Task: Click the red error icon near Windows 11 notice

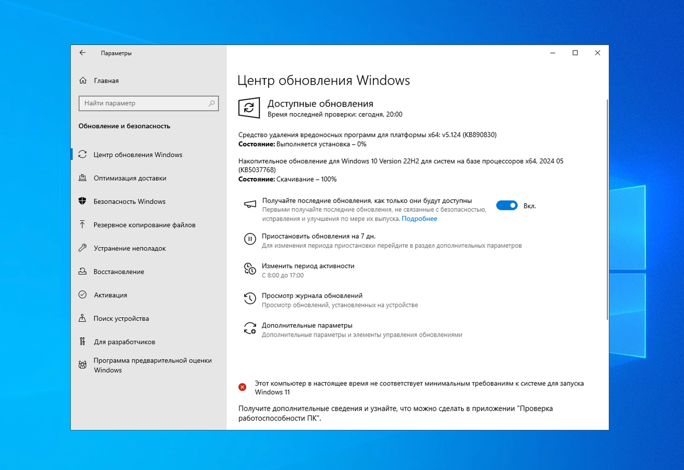Action: pyautogui.click(x=243, y=387)
